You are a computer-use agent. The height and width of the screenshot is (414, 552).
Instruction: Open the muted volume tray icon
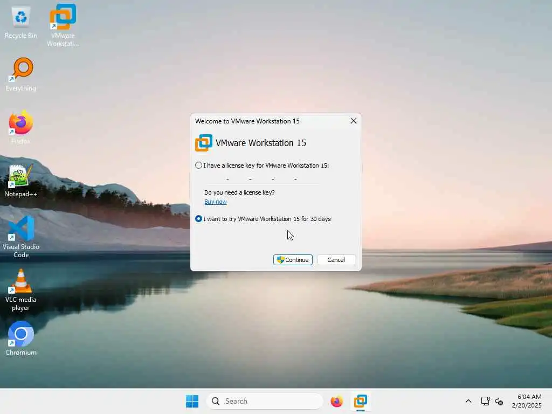click(x=499, y=401)
